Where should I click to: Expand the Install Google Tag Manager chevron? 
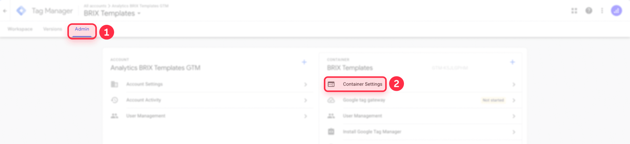[x=514, y=132]
